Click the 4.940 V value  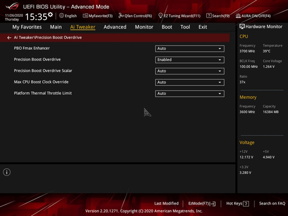pos(269,157)
